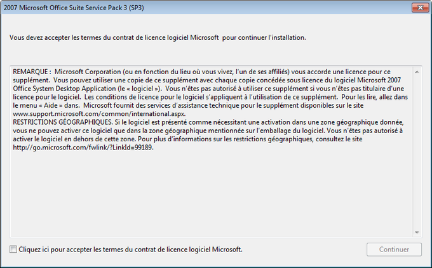Click the license text scroll down arrow
This screenshot has height=268, width=432.
pyautogui.click(x=417, y=233)
